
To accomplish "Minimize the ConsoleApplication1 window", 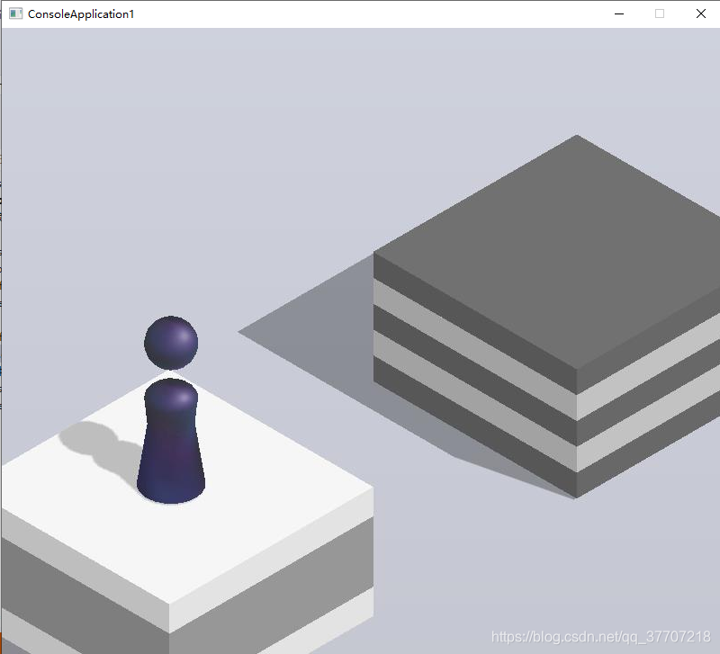I will [x=619, y=13].
